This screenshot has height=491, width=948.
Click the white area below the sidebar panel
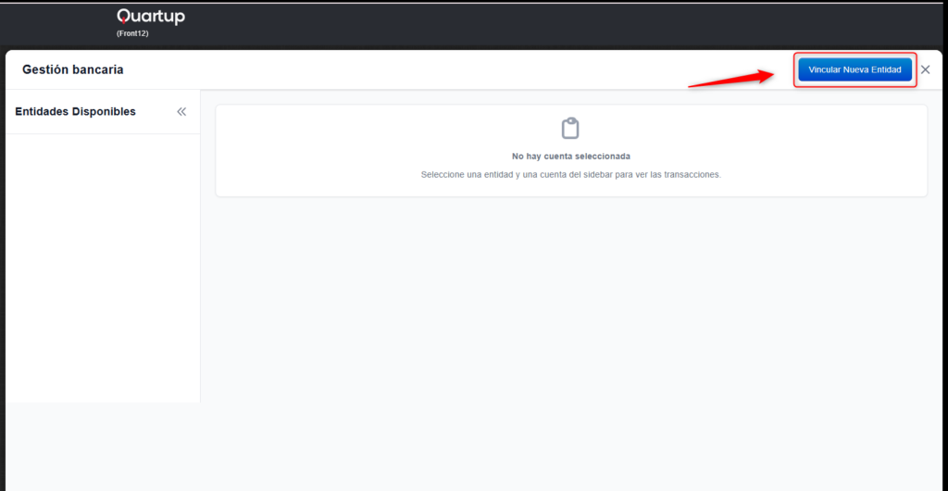click(102, 445)
